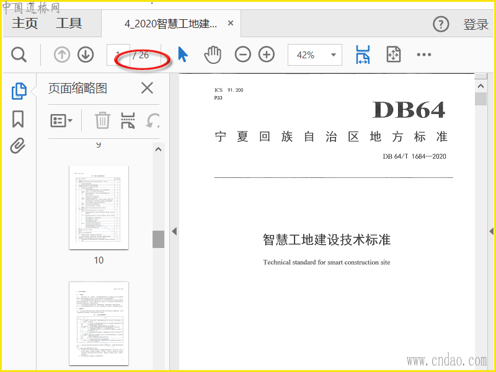Open the 42% zoom level dropdown

[x=315, y=55]
